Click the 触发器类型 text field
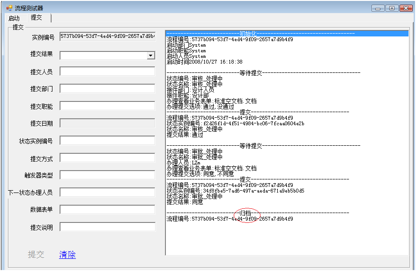Viewport: 416px width, 271px height. (x=107, y=175)
